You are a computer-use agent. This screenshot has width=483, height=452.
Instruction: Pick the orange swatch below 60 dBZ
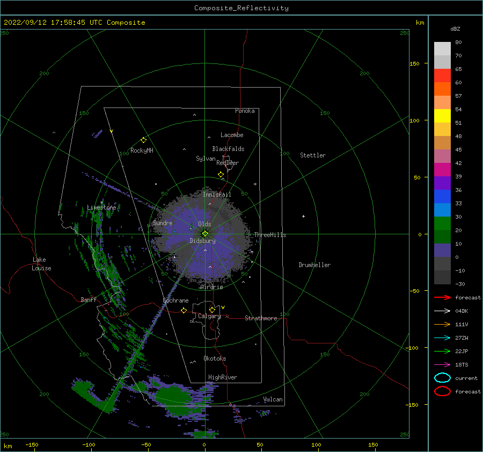[x=442, y=89]
